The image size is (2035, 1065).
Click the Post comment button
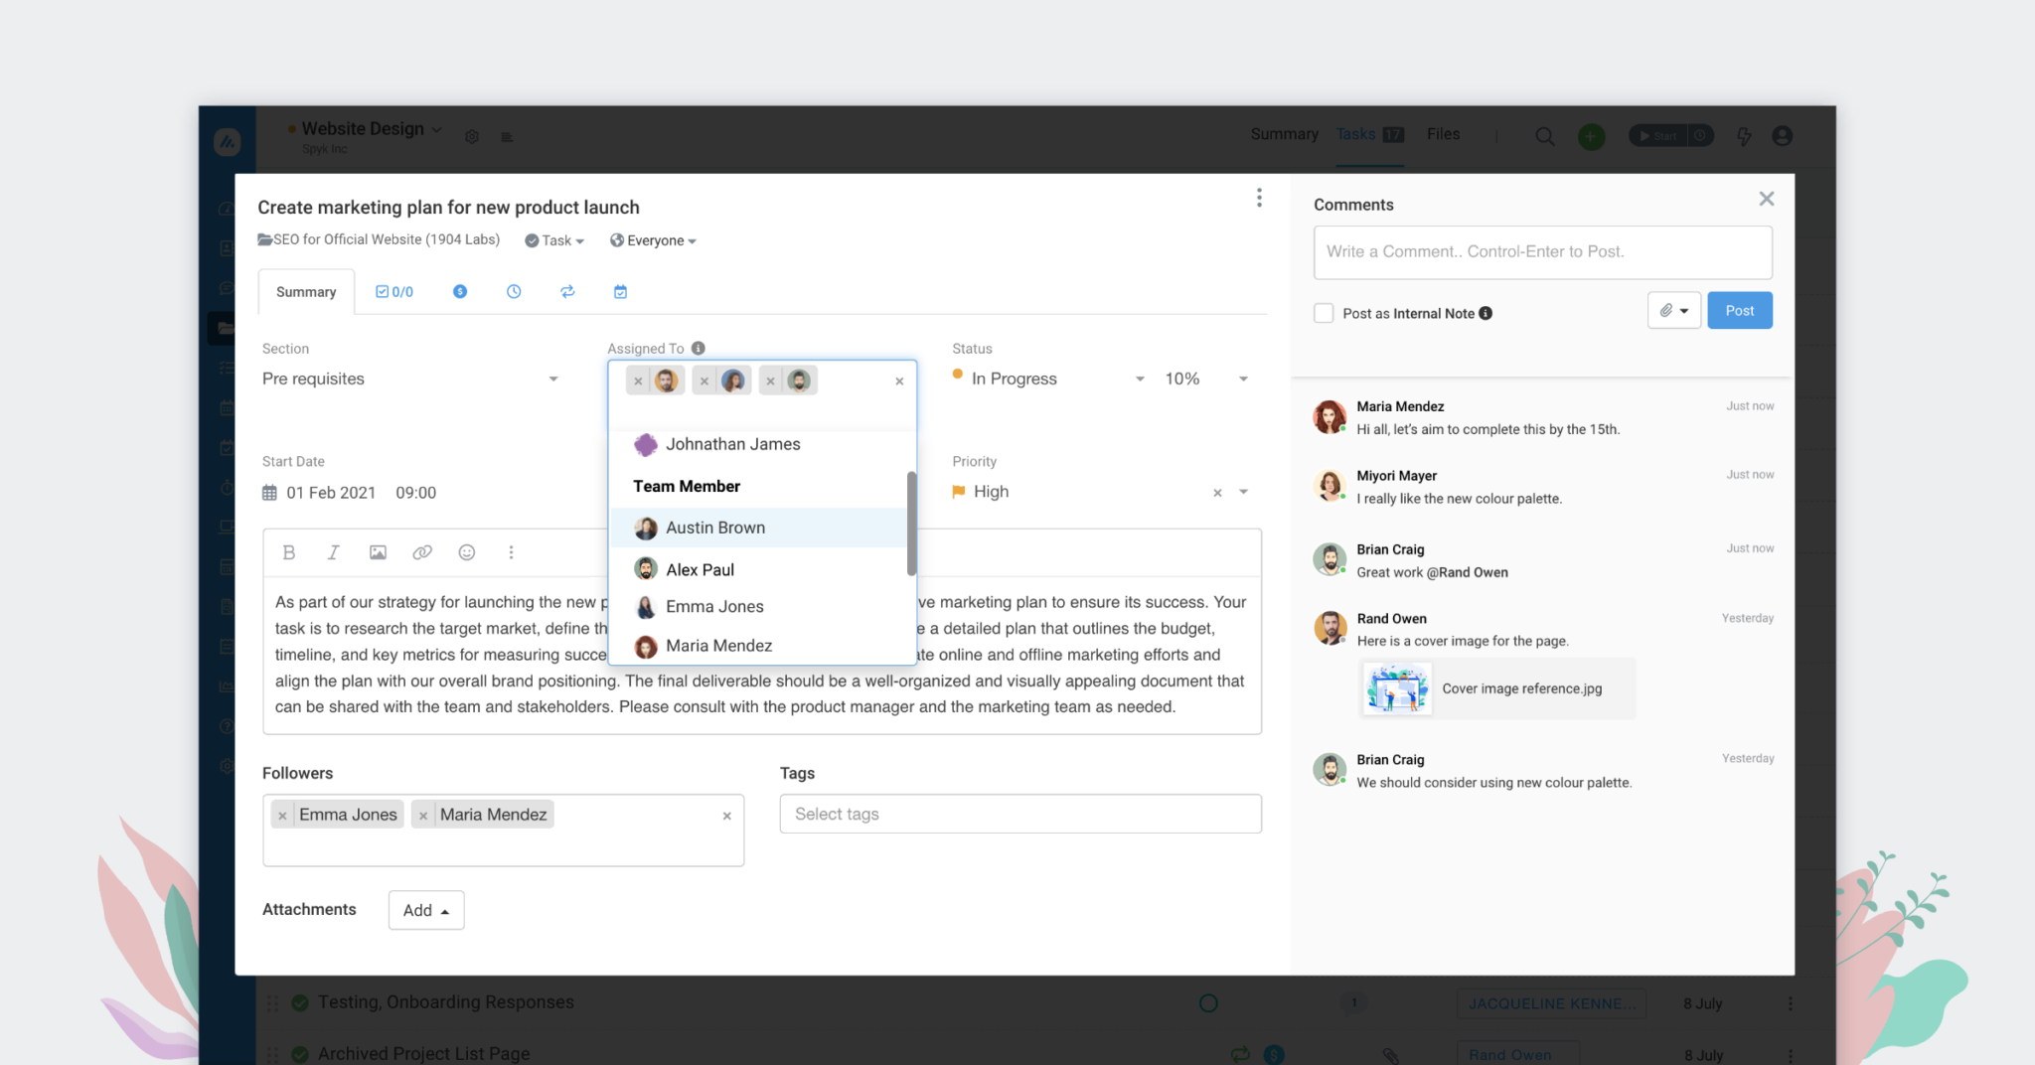[1739, 311]
